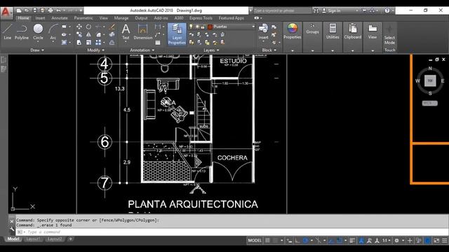
Task: Switch to the Parametric ribbon tab
Action: pos(83,18)
